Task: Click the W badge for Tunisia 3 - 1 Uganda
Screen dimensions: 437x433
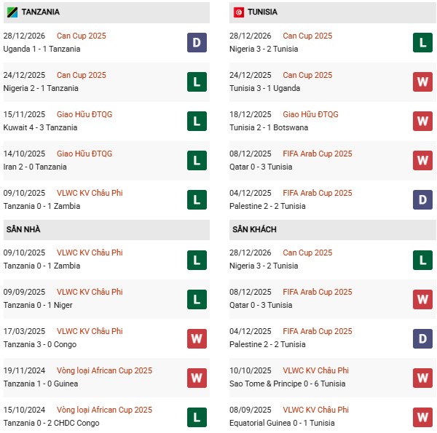Action: (x=423, y=82)
